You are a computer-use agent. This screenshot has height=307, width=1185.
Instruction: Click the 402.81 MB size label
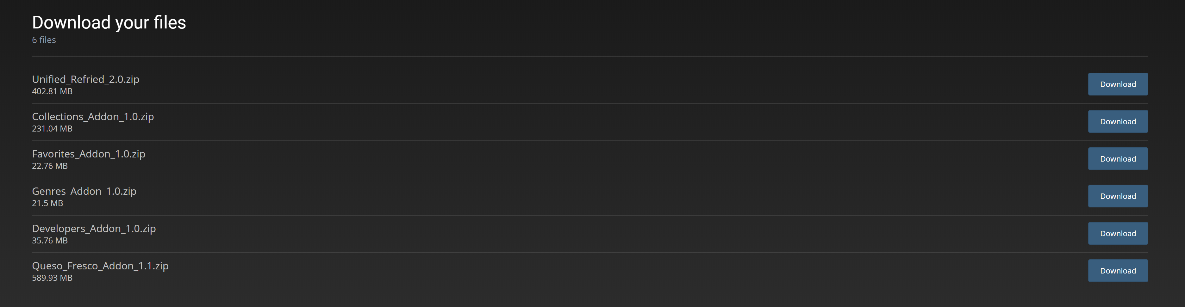(52, 91)
